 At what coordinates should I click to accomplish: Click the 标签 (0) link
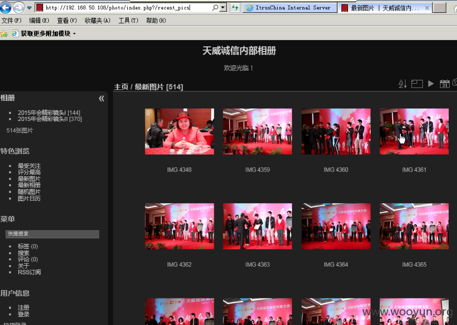click(28, 246)
